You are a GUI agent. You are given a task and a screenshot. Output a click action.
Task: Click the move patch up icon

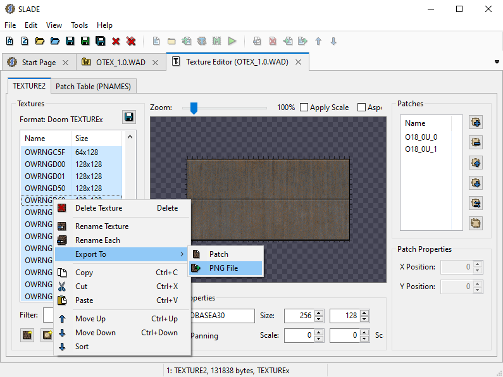[x=476, y=163]
